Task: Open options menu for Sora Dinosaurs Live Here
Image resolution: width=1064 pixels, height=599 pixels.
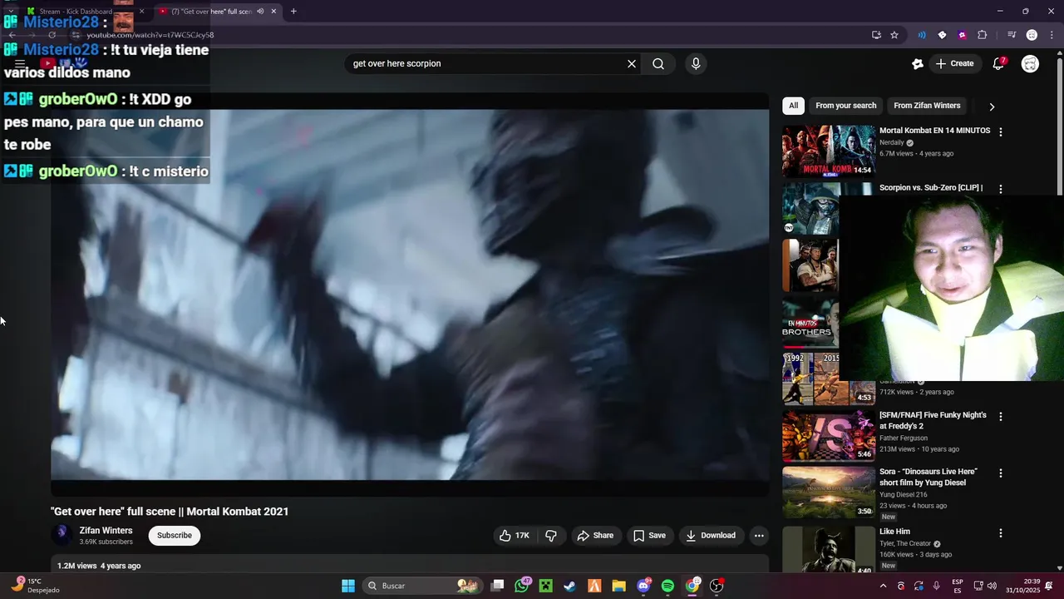Action: coord(1001,473)
